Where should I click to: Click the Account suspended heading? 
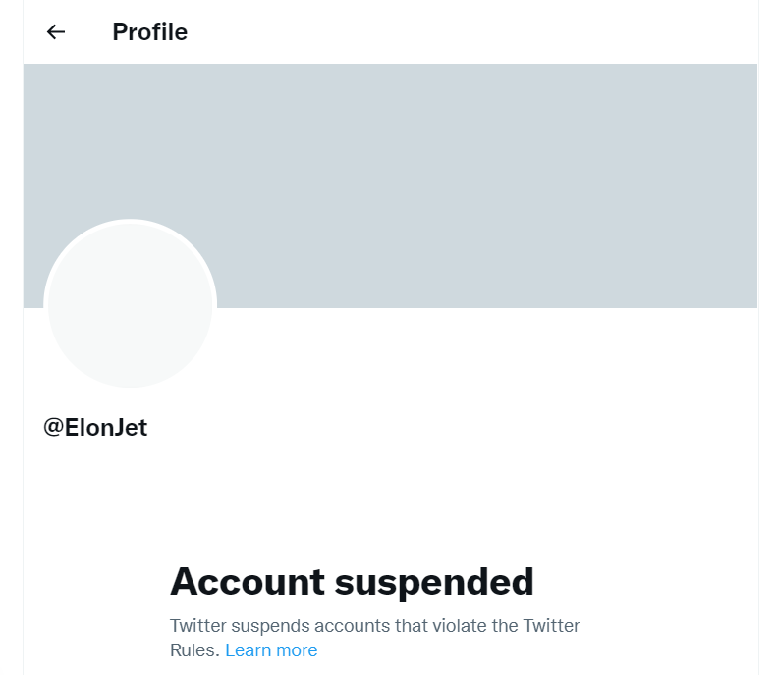352,582
